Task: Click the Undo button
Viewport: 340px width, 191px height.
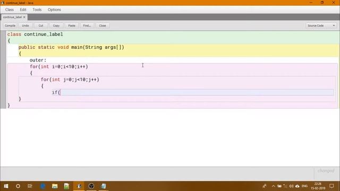Action: click(25, 25)
